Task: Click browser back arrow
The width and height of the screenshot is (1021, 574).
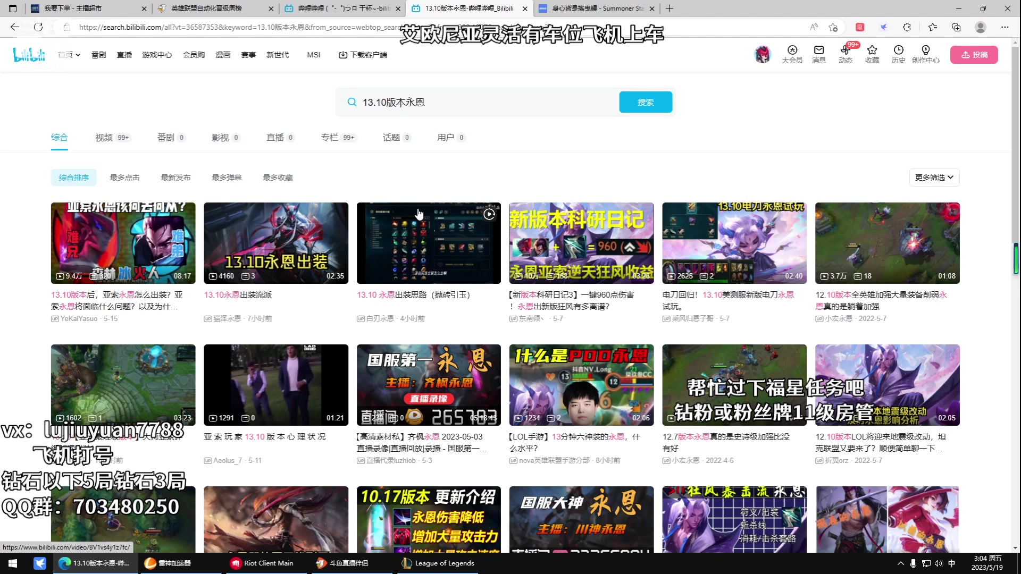Action: pos(14,27)
